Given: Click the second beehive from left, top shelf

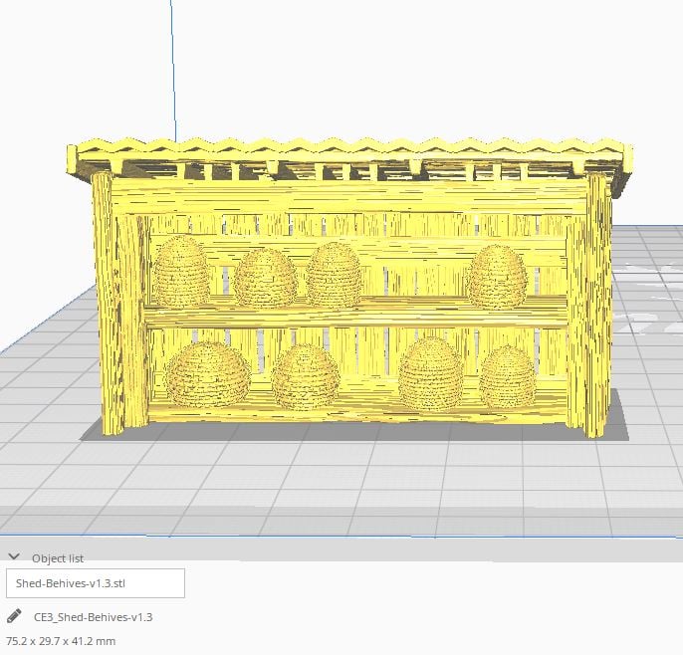Looking at the screenshot, I should pyautogui.click(x=266, y=277).
